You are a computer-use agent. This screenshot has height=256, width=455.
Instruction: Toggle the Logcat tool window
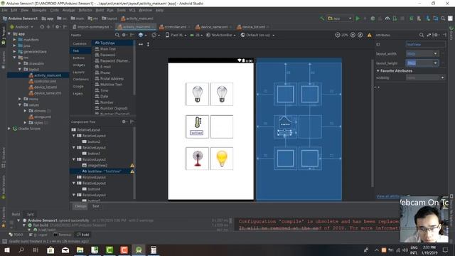click(x=39, y=235)
